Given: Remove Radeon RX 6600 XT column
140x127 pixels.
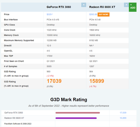Looking at the screenshot, I should click(126, 5).
